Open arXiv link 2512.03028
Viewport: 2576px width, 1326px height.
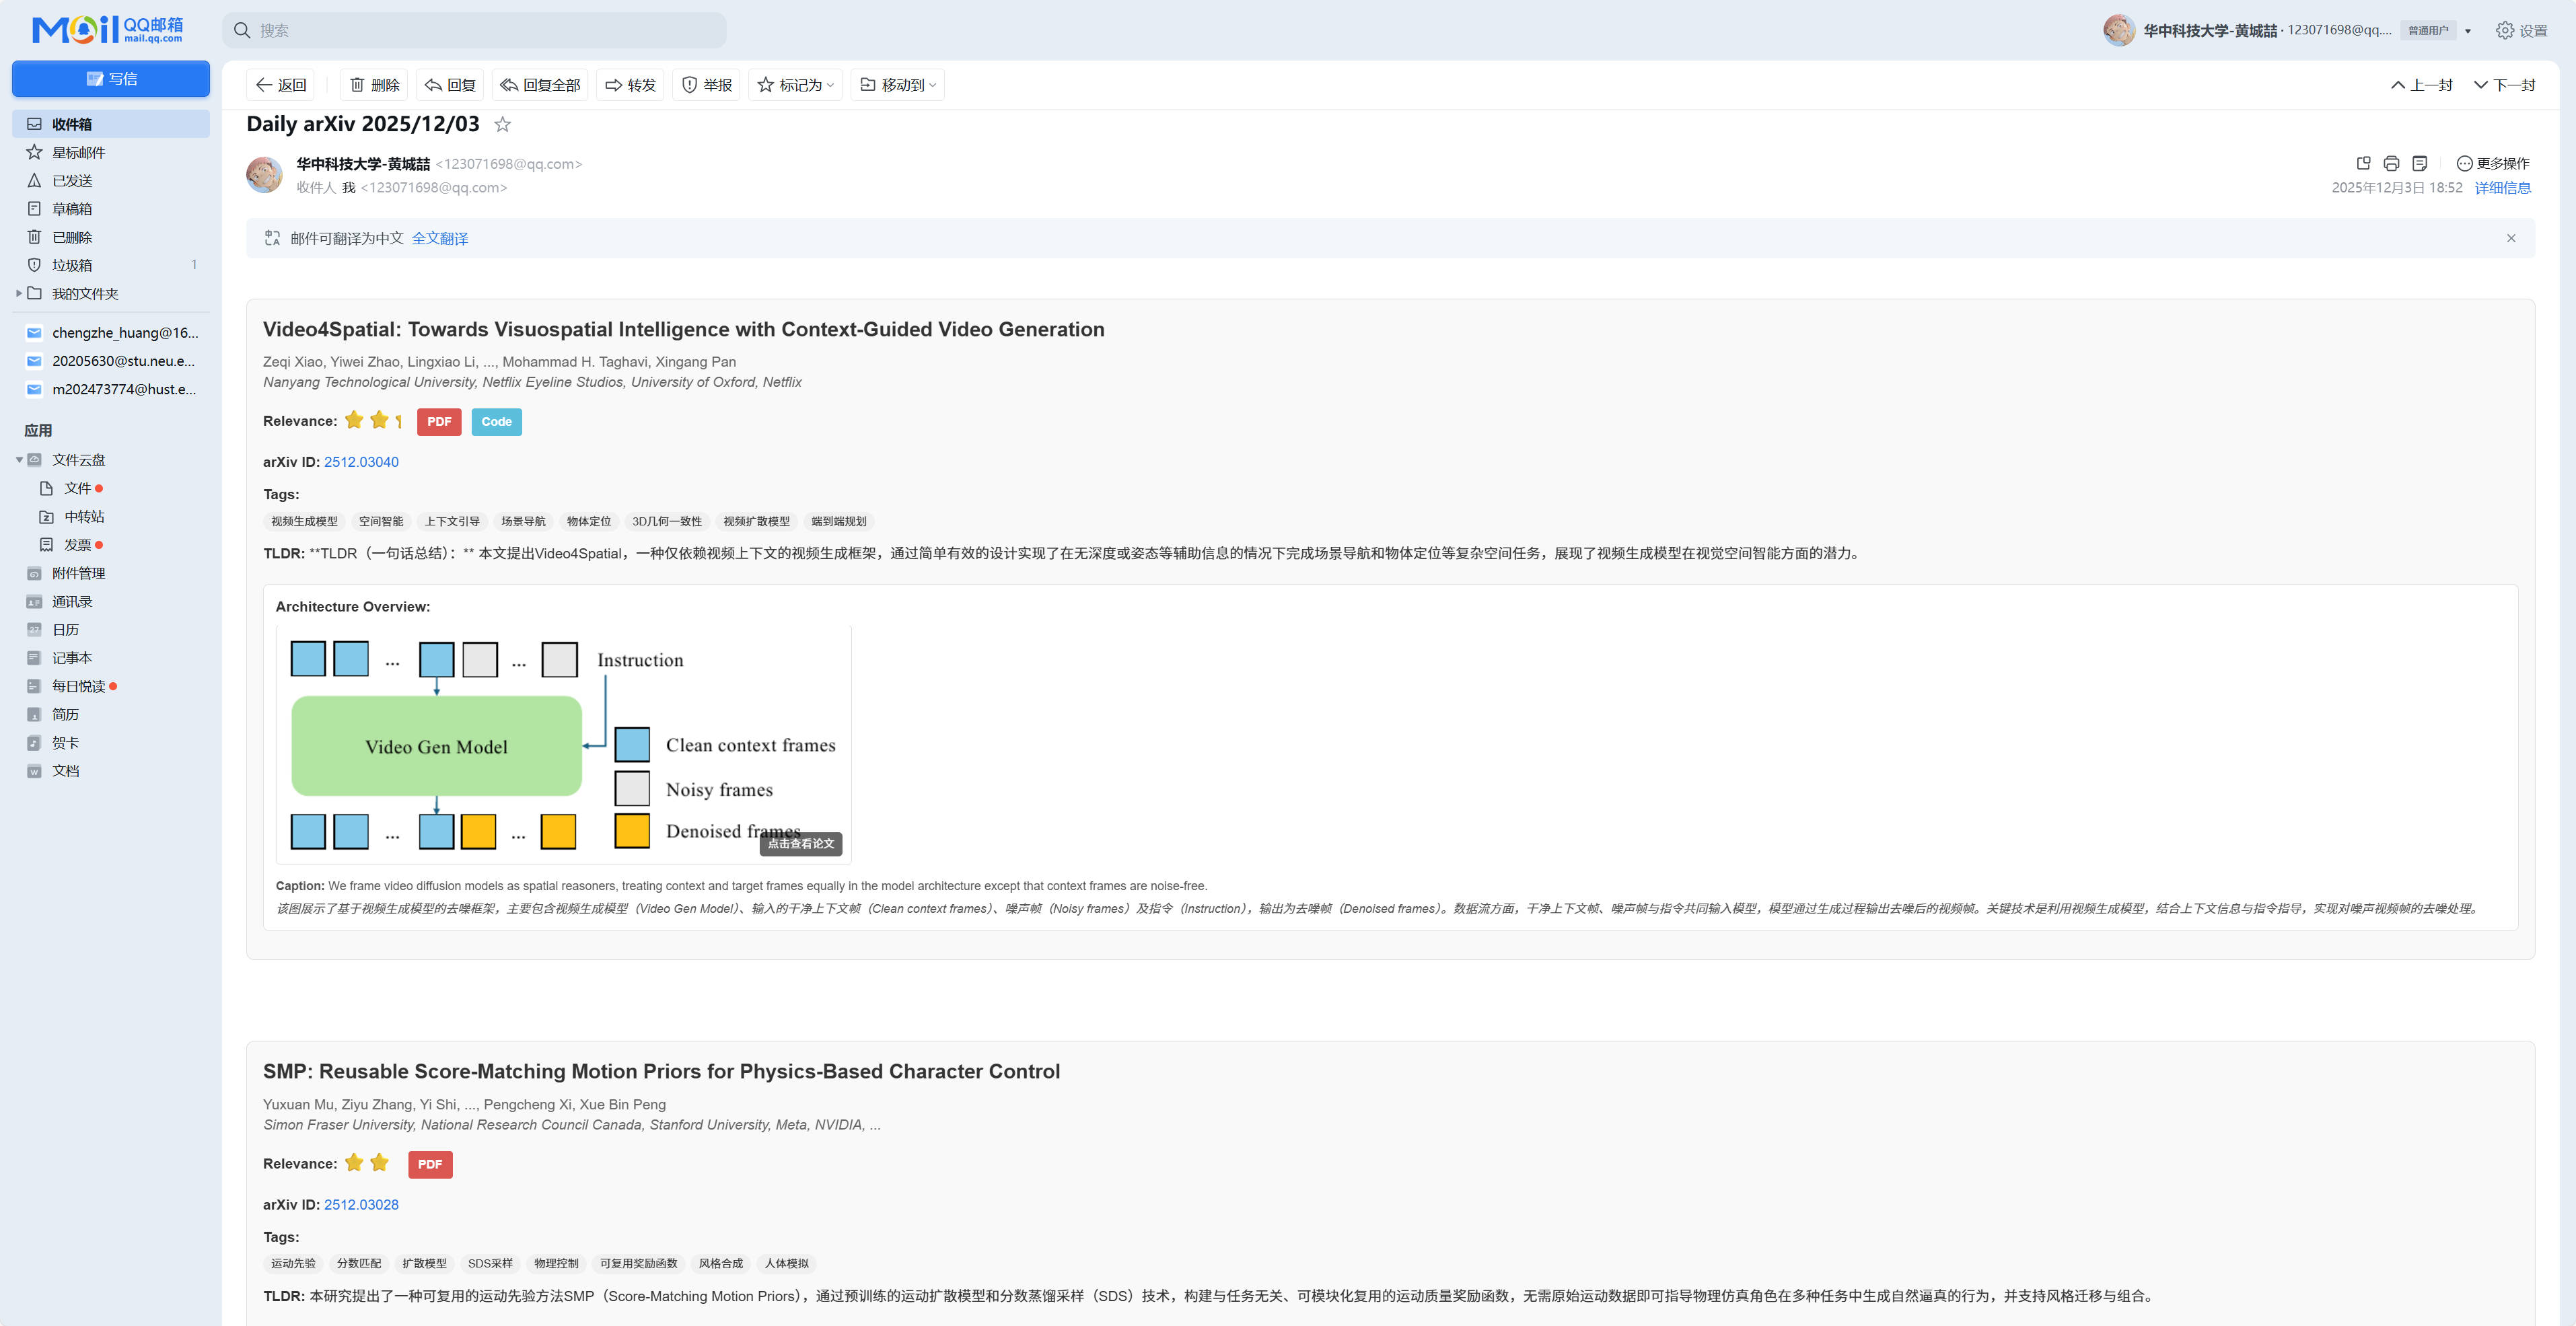[361, 1205]
